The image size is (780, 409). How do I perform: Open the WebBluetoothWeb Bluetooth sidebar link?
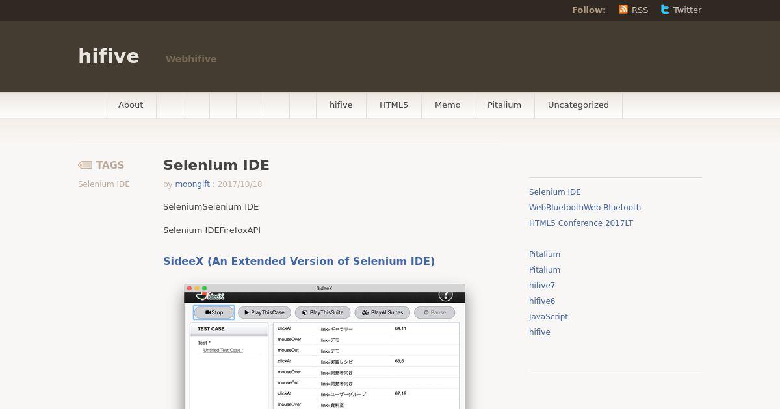click(585, 208)
